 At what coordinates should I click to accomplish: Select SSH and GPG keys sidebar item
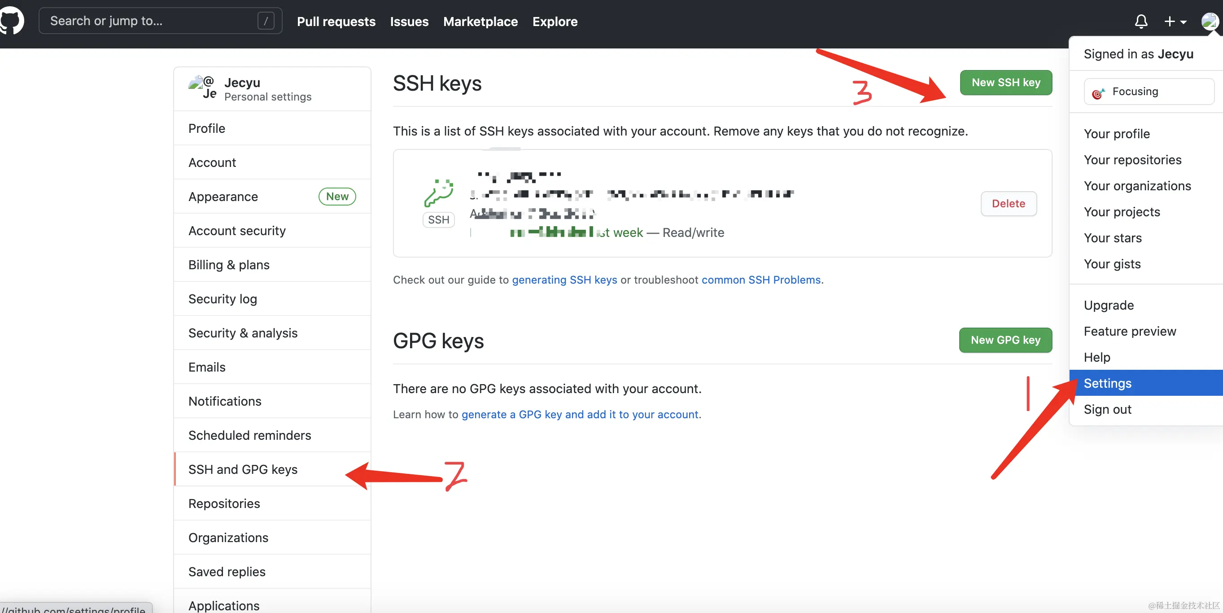pyautogui.click(x=272, y=469)
